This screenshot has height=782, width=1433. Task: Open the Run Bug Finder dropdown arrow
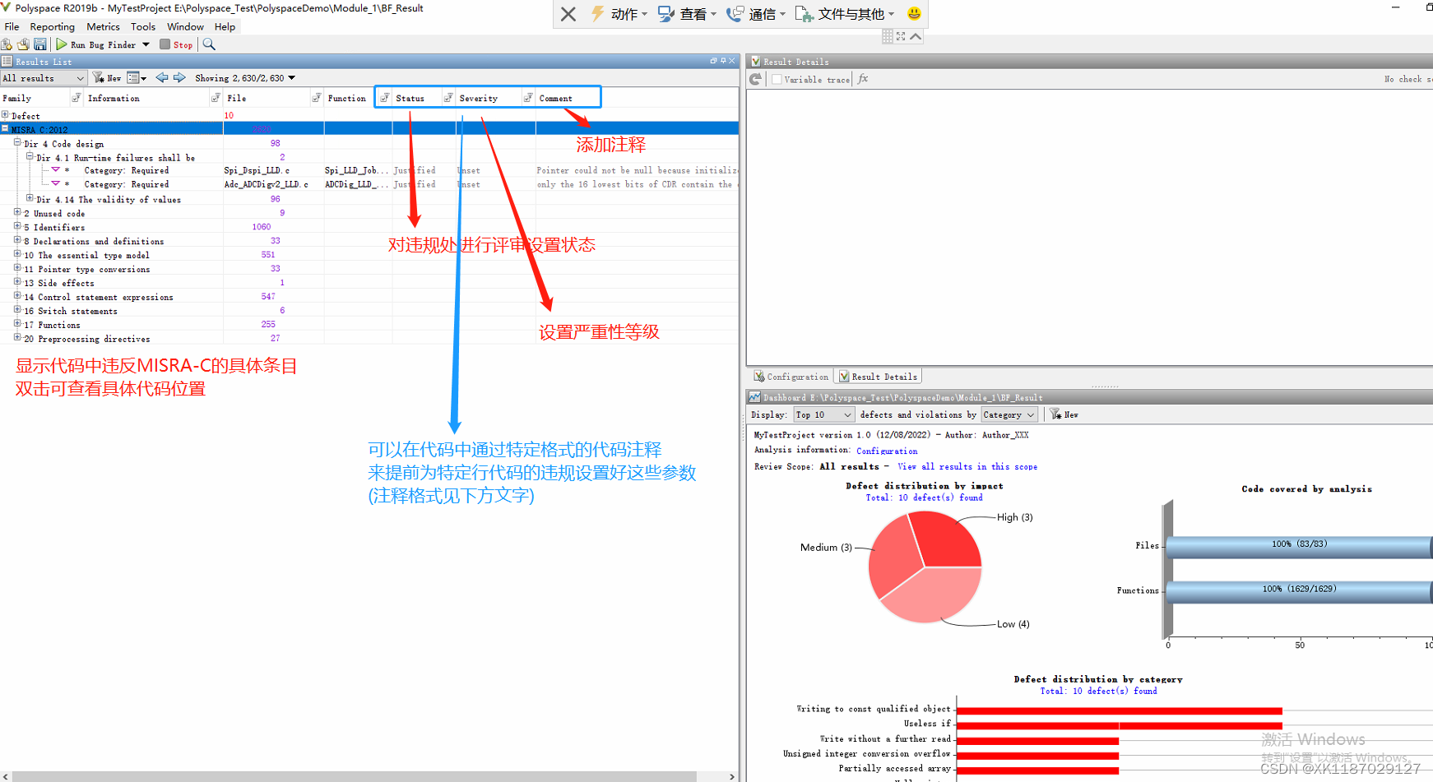point(146,44)
